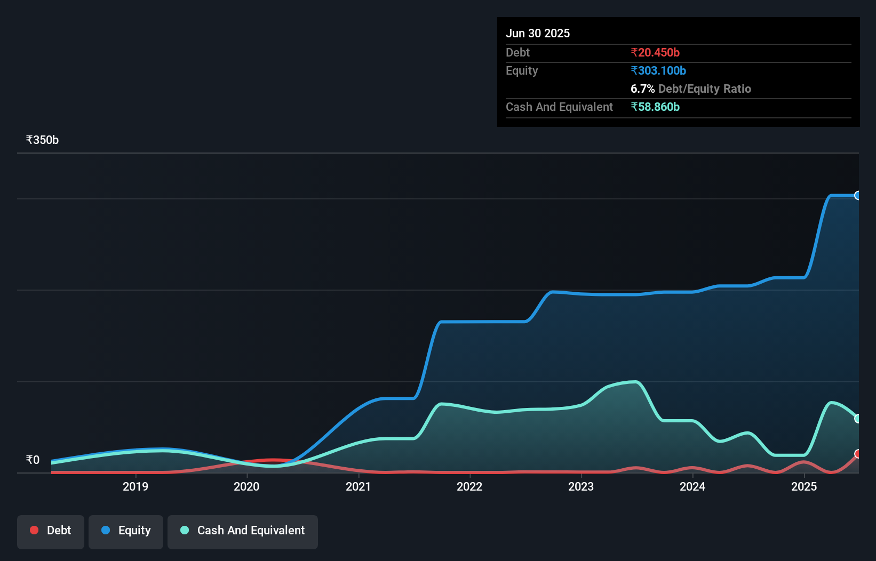
Task: Click the ₹350b y-axis label
Action: (42, 140)
